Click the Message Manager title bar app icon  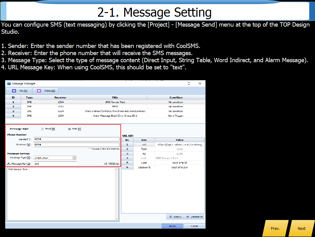point(9,84)
